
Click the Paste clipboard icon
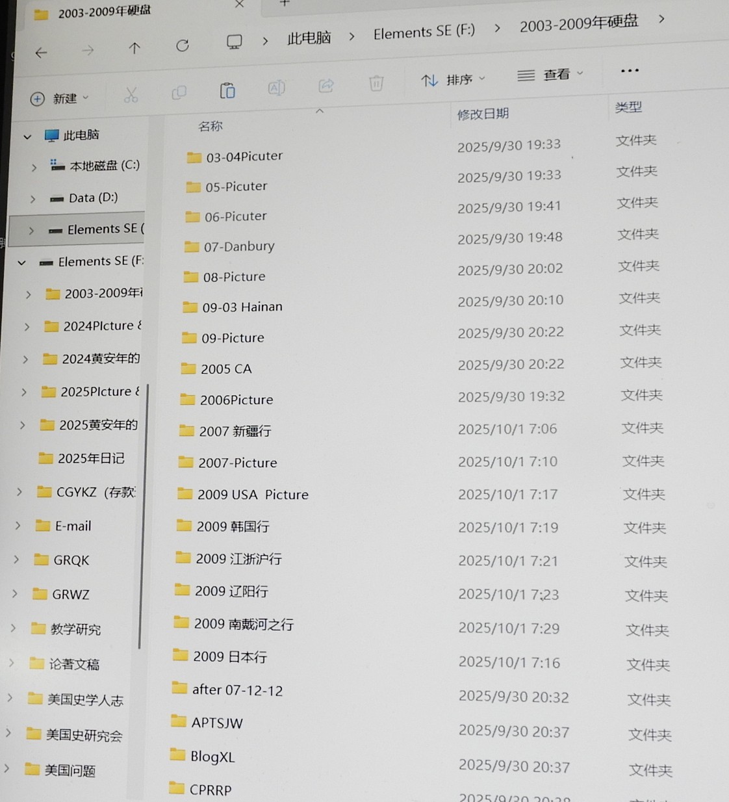tap(227, 90)
